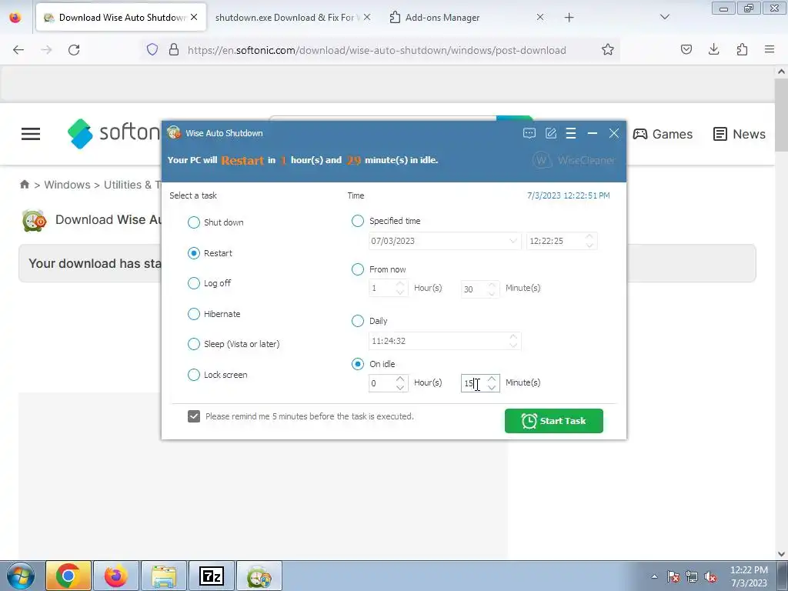
Task: Adjust From now hours spinner
Action: [x=400, y=289]
